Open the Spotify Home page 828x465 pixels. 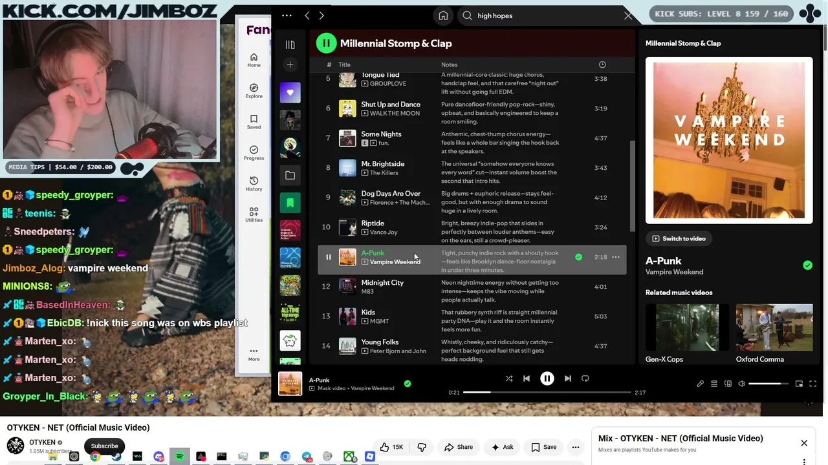[443, 15]
